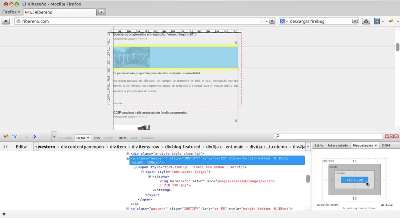Image resolution: width=400 pixels, height=218 pixels.
Task: Activate the Firebug inspect element tool
Action: [x=15, y=136]
